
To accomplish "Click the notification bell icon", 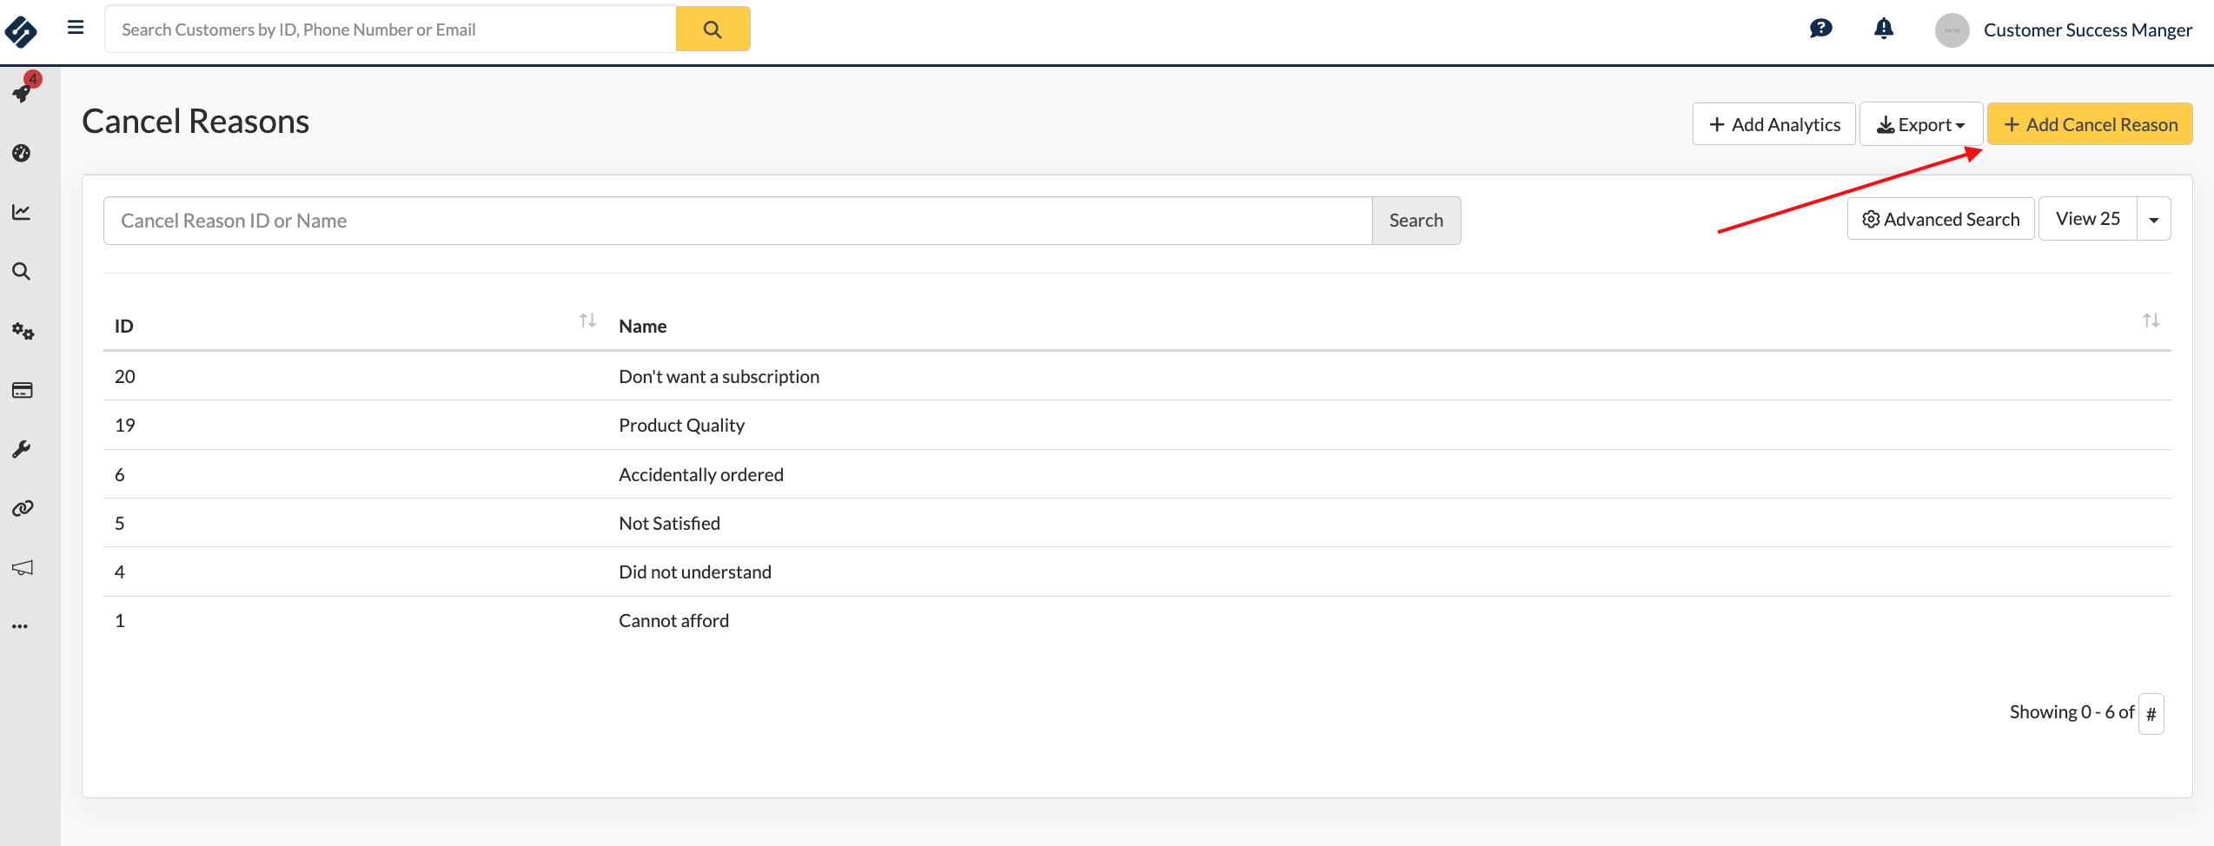I will pyautogui.click(x=1883, y=30).
